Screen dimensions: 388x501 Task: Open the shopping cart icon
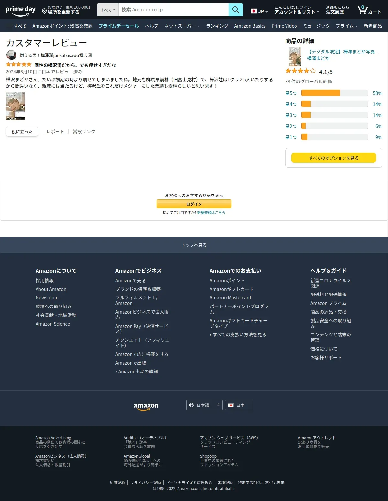click(368, 10)
